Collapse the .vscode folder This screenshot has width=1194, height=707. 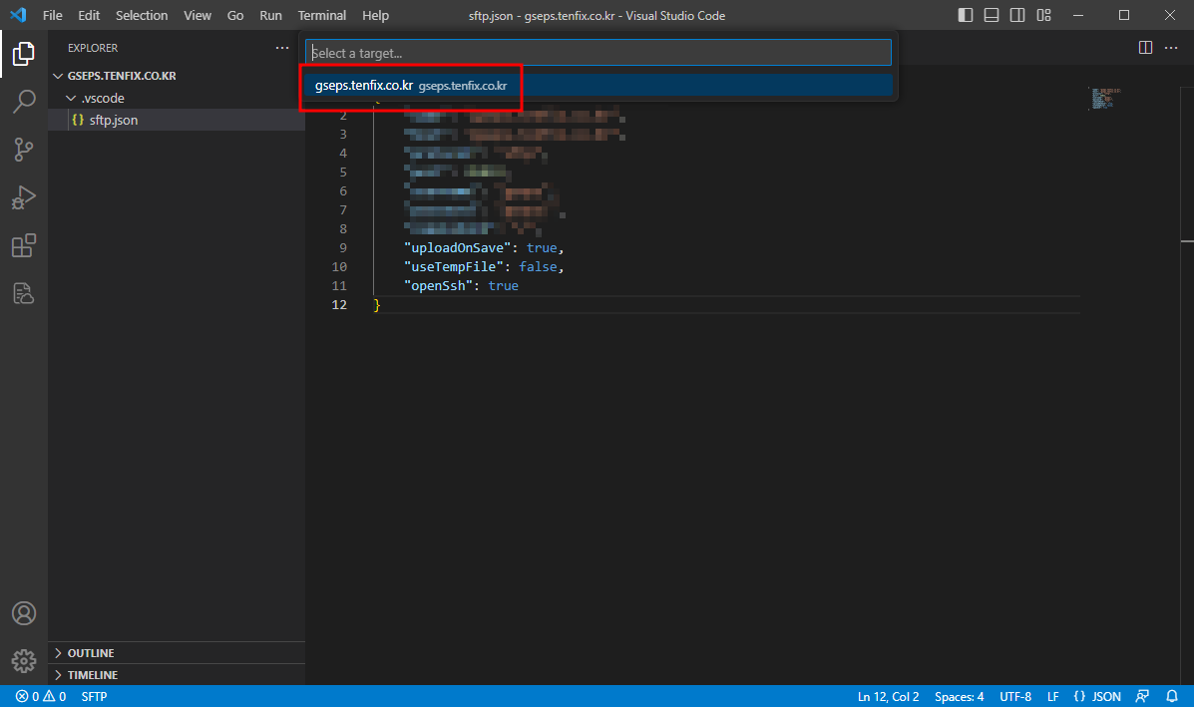coord(177,98)
